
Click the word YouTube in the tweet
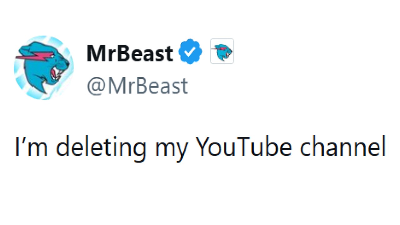pos(243,146)
